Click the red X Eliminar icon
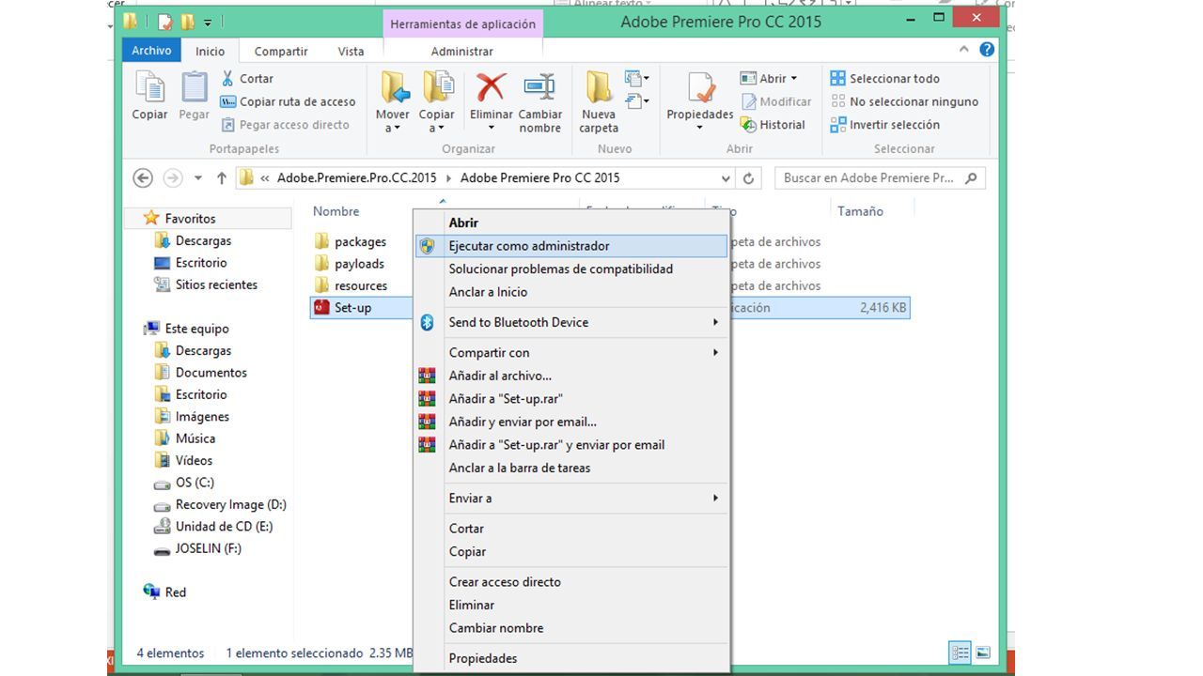This screenshot has height=676, width=1203. click(x=491, y=87)
